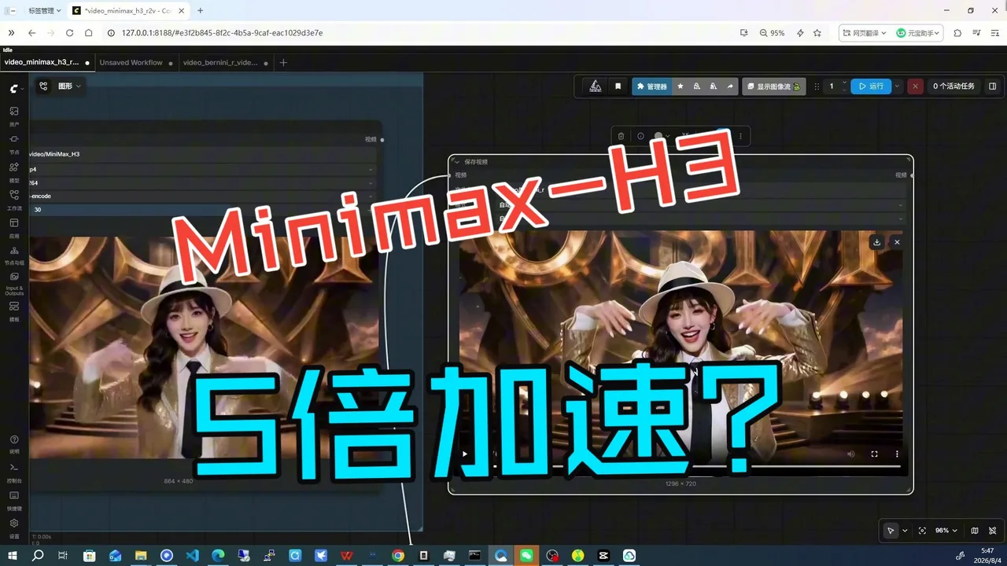This screenshot has width=1007, height=566.
Task: Click the bookmark icon in top toolbar
Action: pos(618,86)
